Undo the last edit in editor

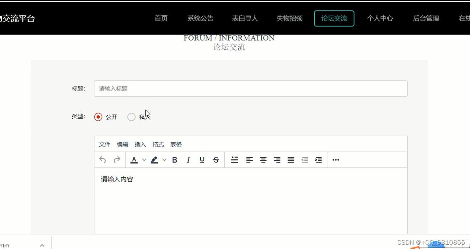point(103,160)
